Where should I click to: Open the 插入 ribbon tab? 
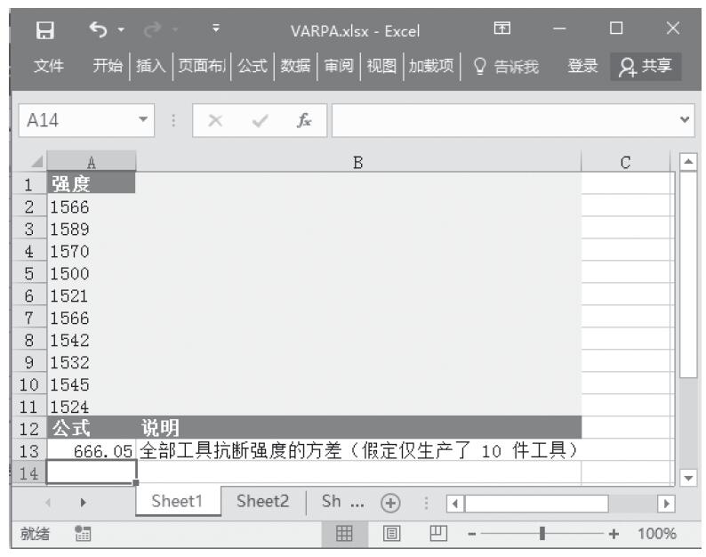[149, 65]
